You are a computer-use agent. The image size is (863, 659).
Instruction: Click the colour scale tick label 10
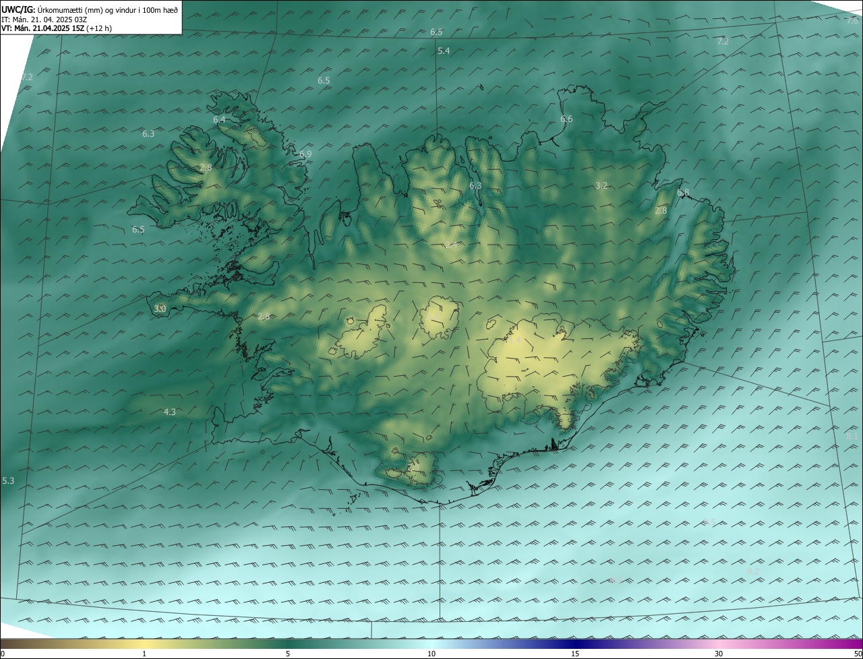click(431, 654)
